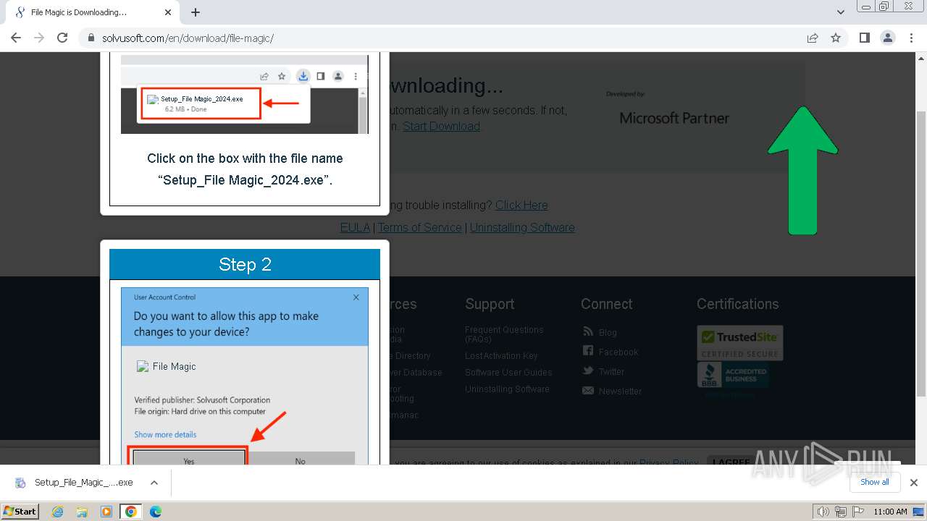Click the Blog RSS icon
This screenshot has height=521, width=927.
[588, 331]
